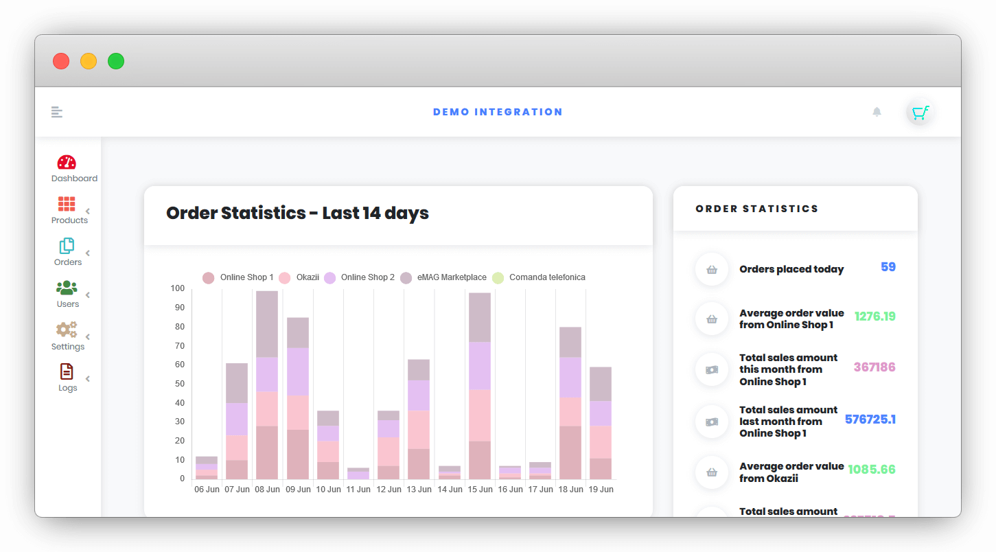
Task: Expand the Orders submenu chevron
Action: (88, 253)
